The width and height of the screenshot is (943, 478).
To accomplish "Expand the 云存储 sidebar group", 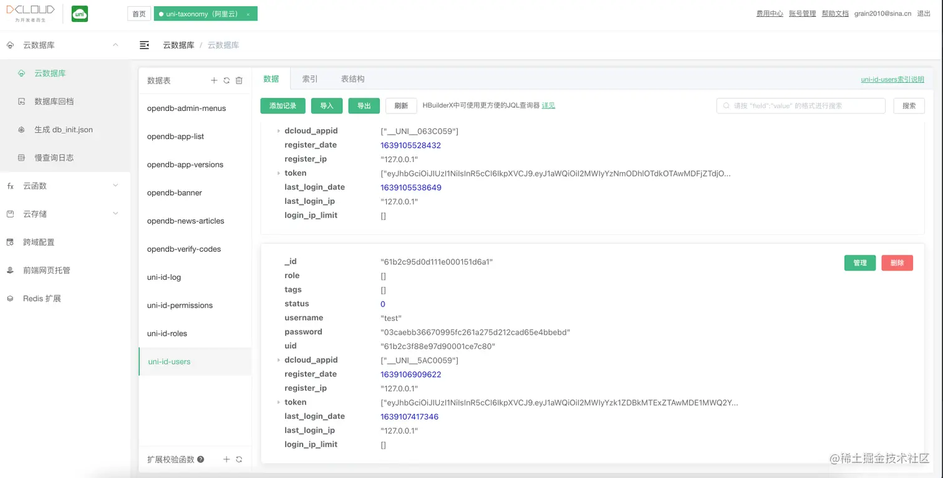I will point(65,214).
